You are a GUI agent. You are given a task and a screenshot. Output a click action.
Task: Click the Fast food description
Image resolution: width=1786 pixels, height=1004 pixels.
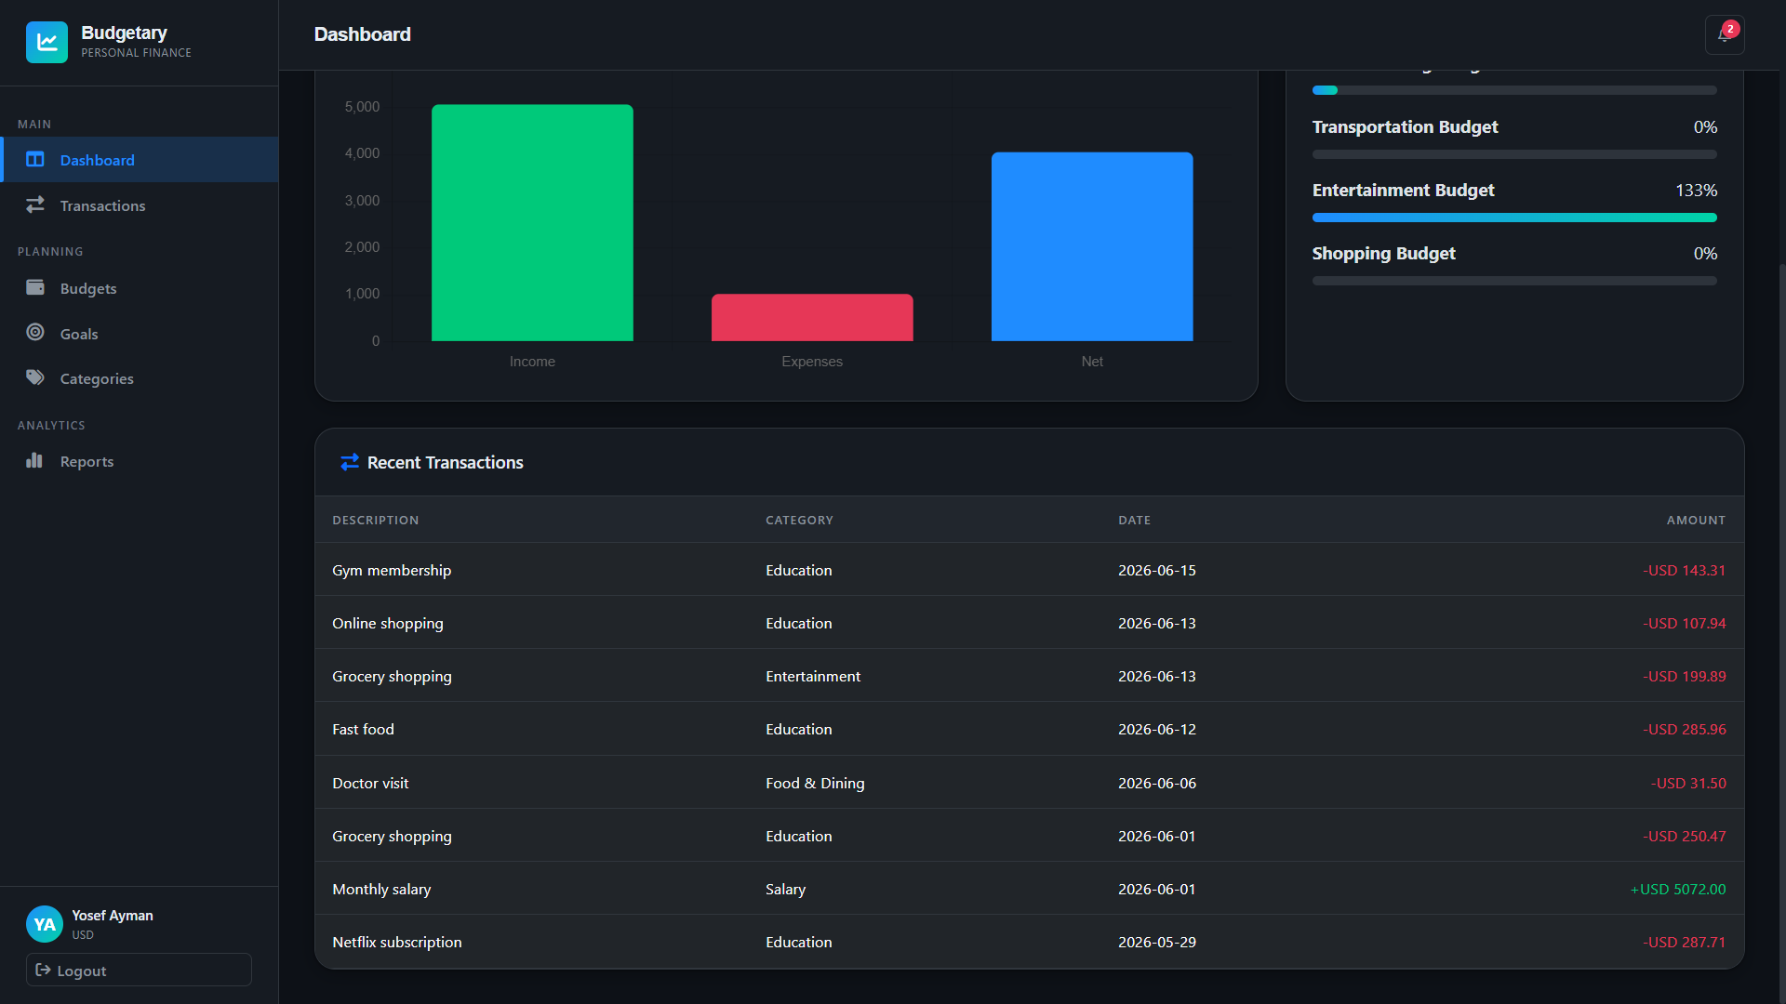click(363, 730)
